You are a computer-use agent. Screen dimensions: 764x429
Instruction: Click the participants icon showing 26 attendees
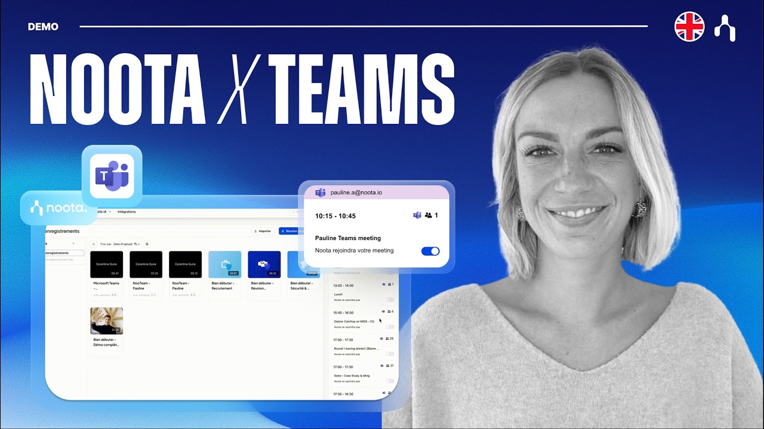click(387, 338)
